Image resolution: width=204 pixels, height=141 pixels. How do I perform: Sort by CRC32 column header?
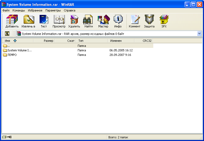tap(144, 41)
